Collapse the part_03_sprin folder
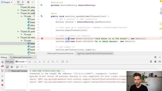Image resolution: width=162 pixels, height=91 pixels. pyautogui.click(x=18, y=31)
